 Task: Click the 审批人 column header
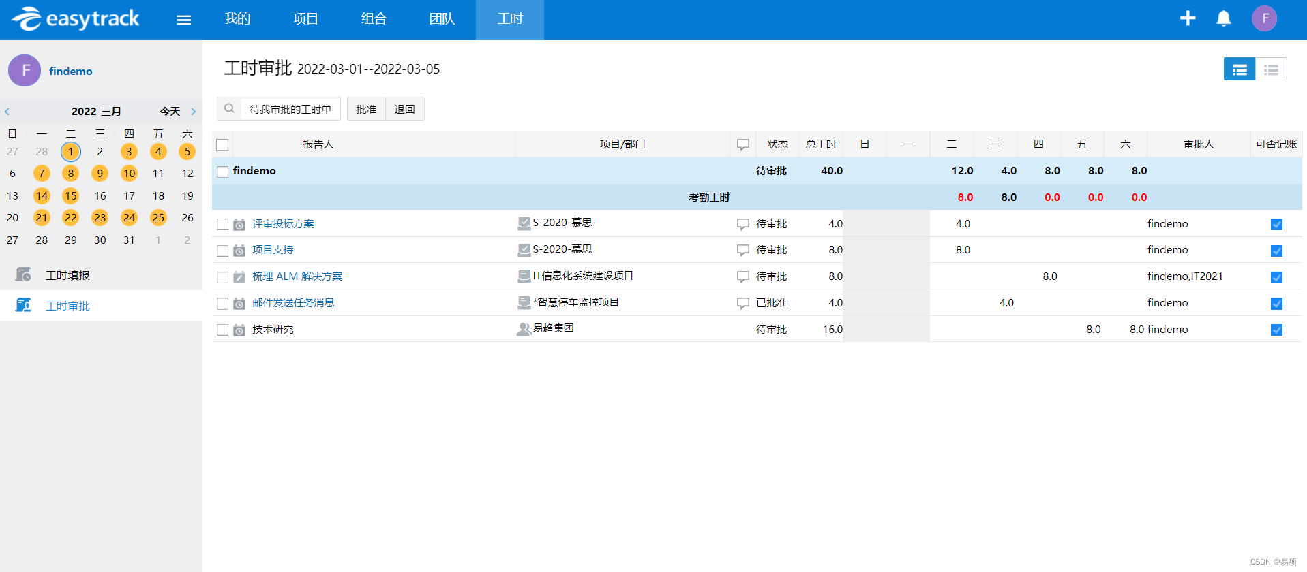tap(1199, 144)
